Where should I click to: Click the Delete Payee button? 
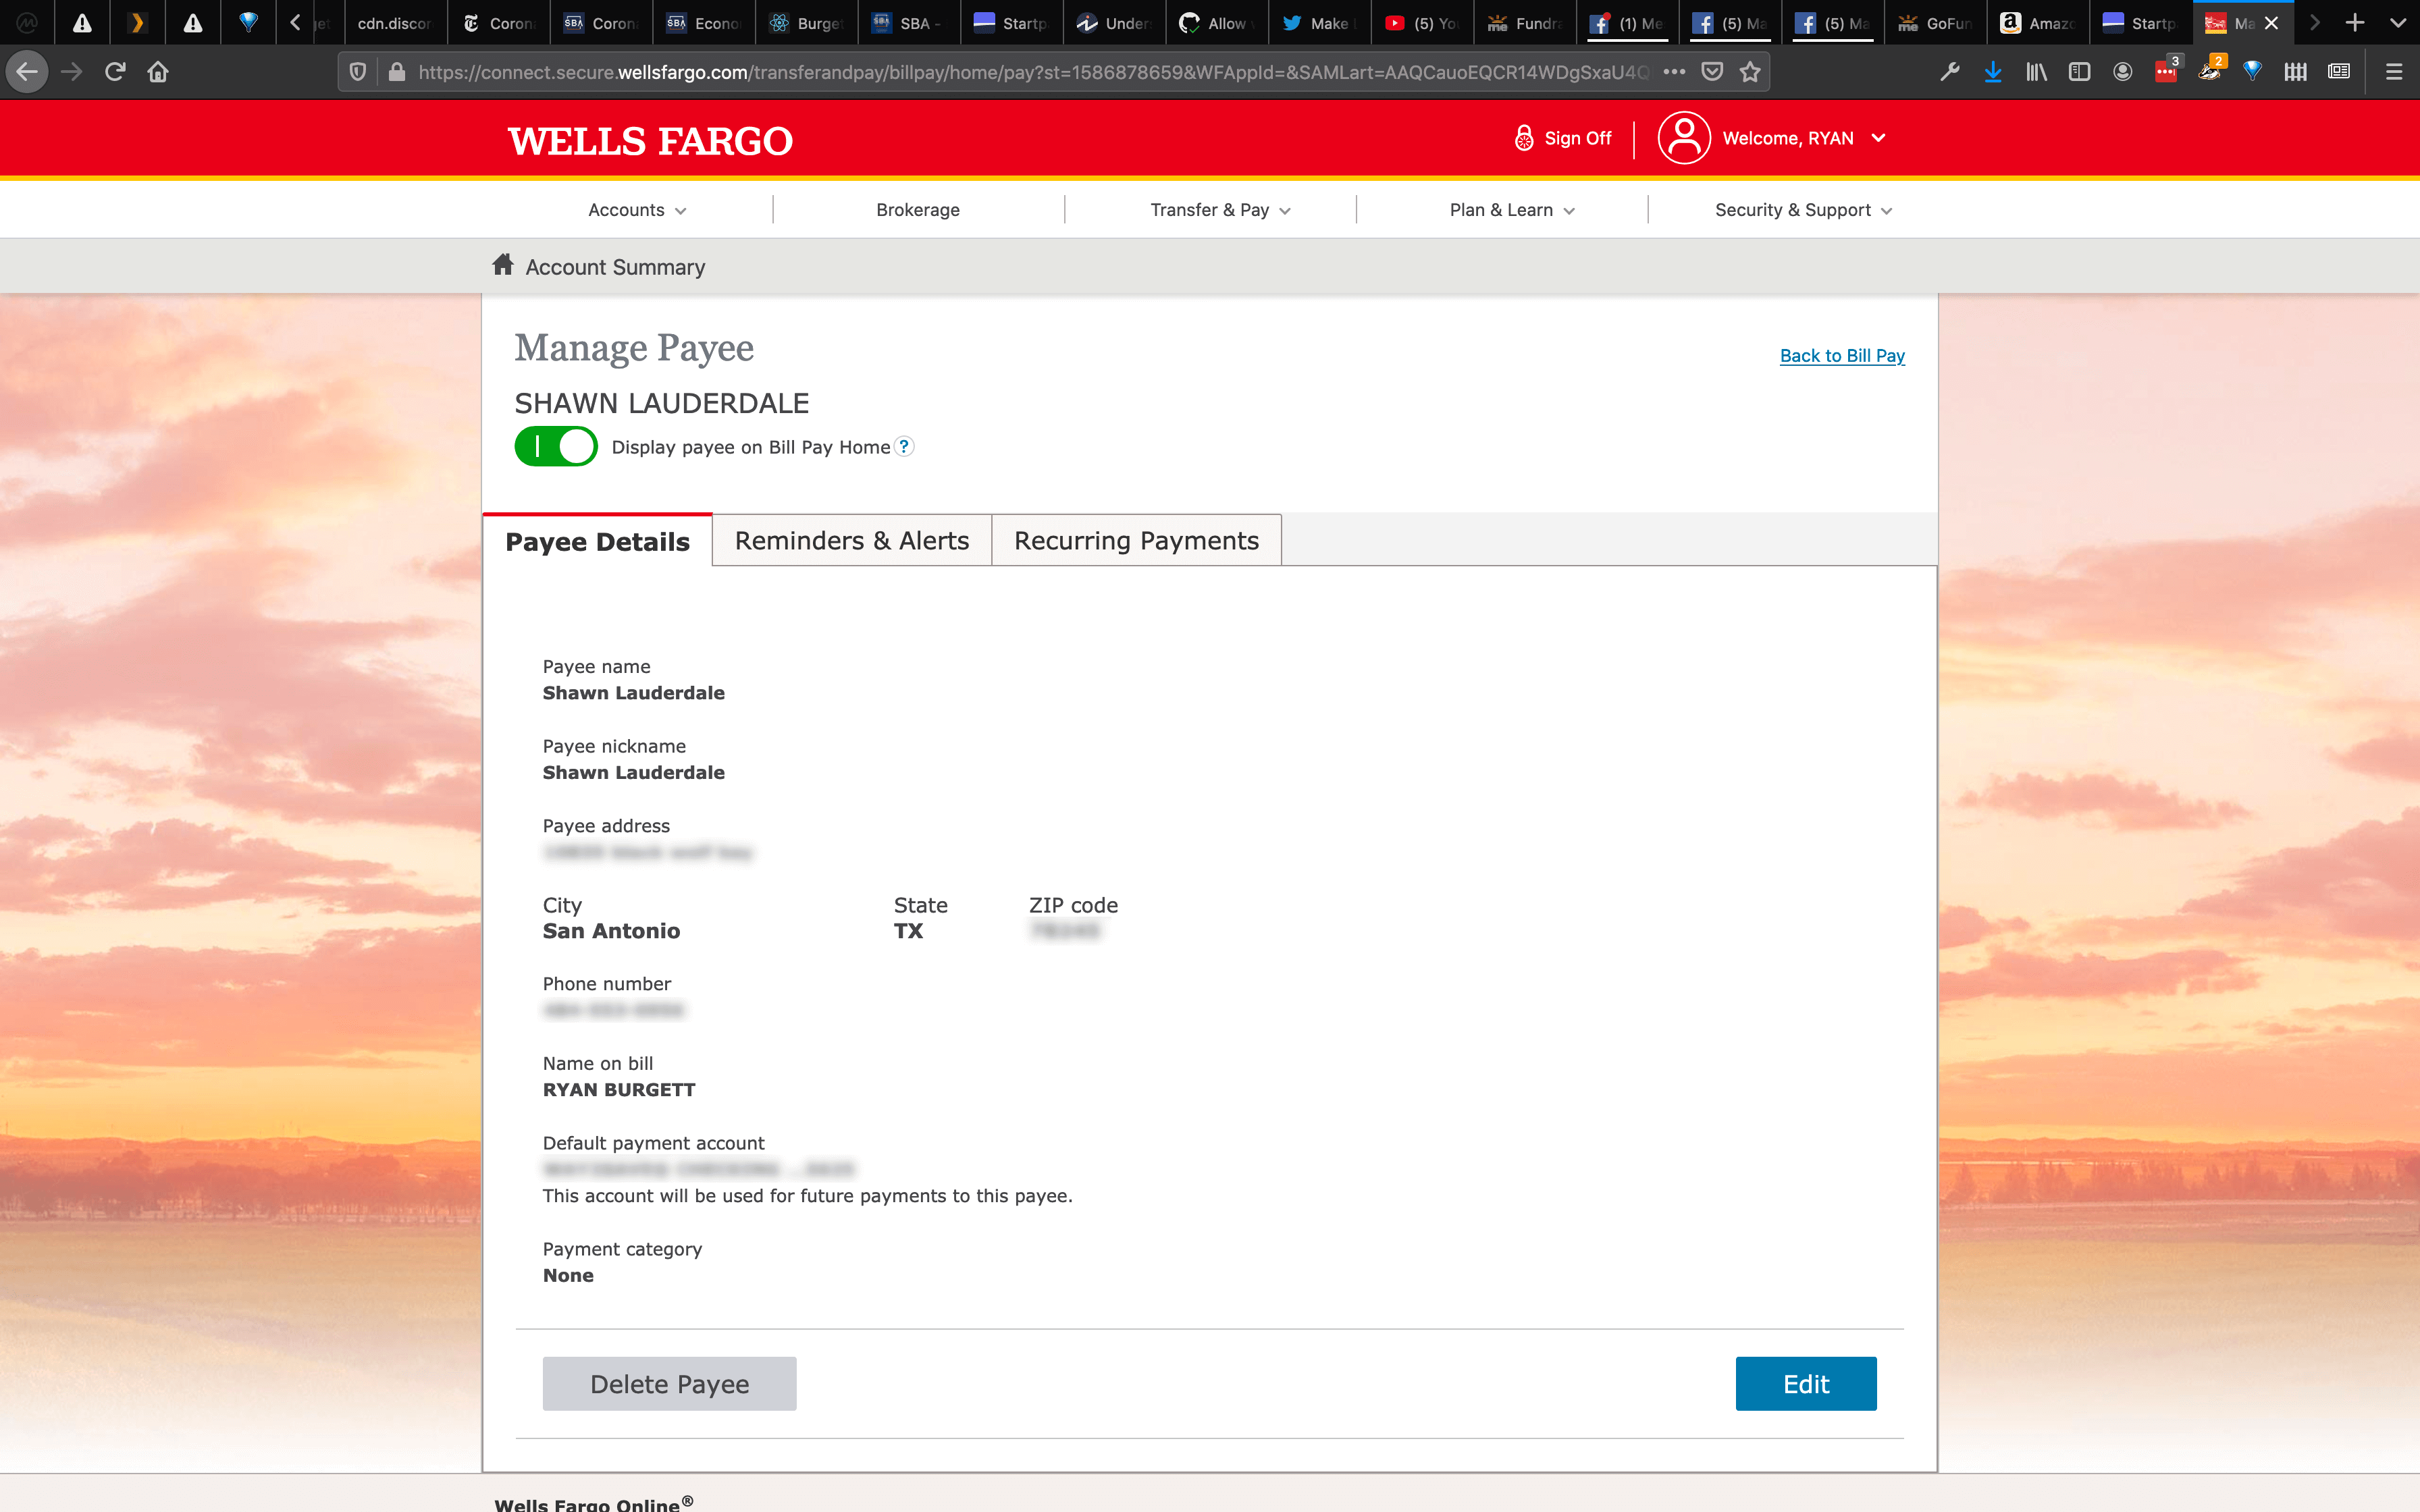[669, 1384]
